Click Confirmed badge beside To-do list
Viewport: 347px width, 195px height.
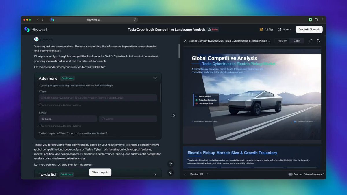(67, 174)
